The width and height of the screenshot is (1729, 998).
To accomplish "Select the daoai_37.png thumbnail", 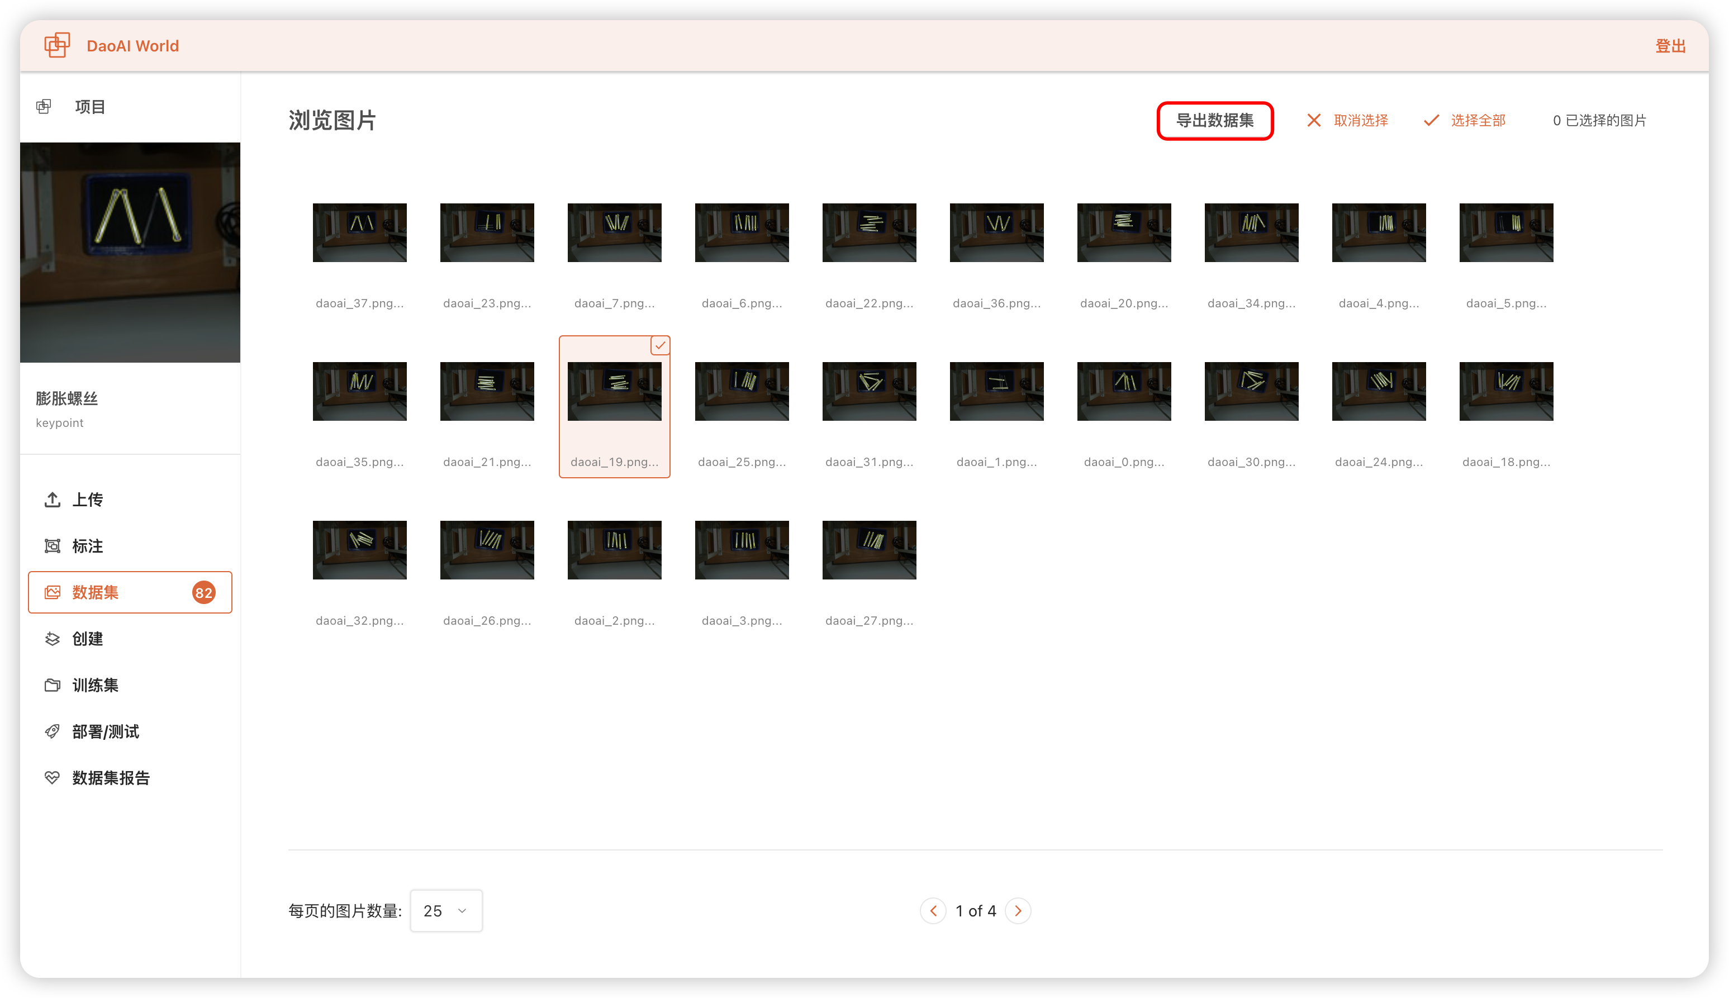I will [x=360, y=232].
